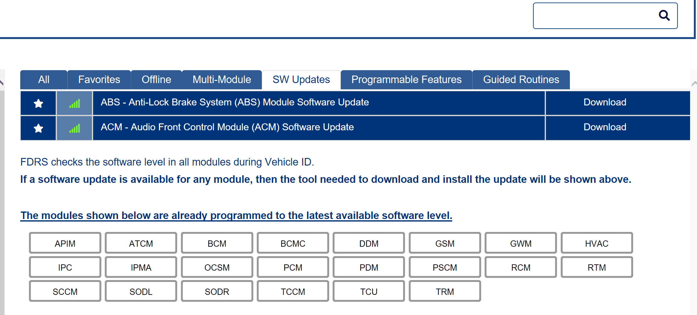Open the HVAC module button
697x315 pixels.
(597, 243)
